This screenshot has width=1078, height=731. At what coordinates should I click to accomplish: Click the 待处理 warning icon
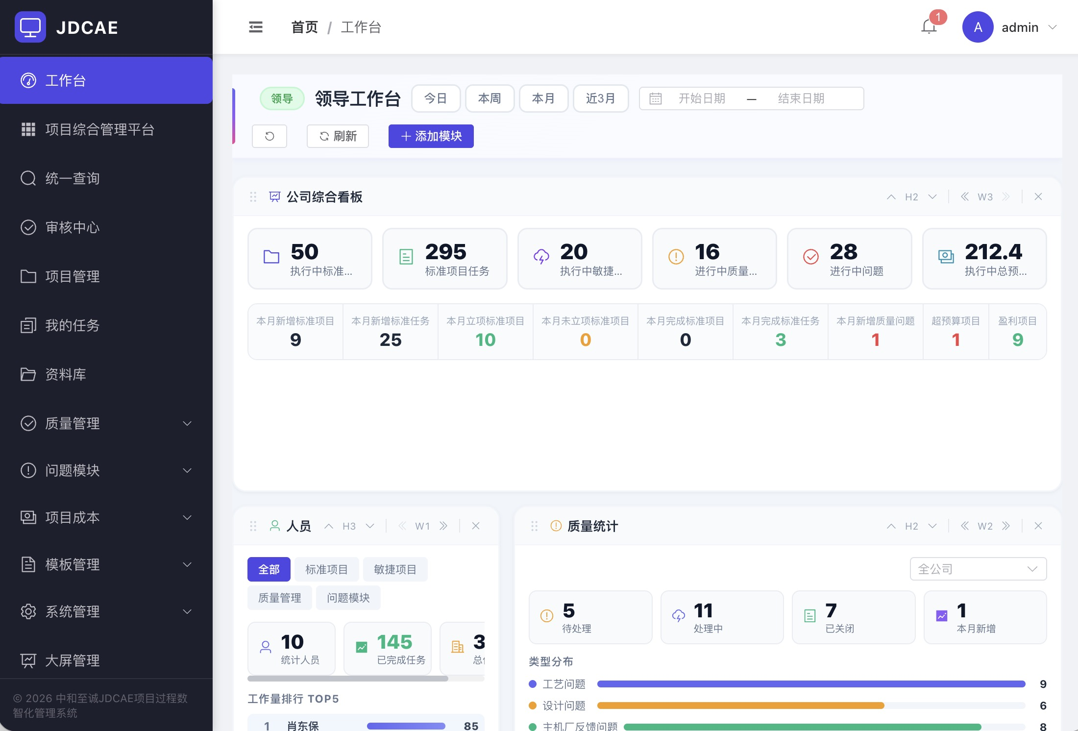click(547, 616)
